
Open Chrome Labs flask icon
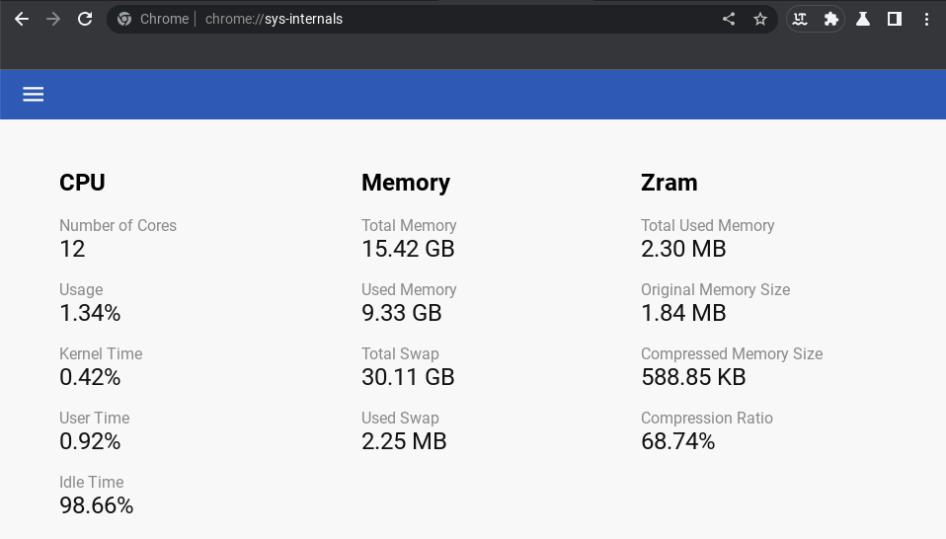tap(863, 20)
